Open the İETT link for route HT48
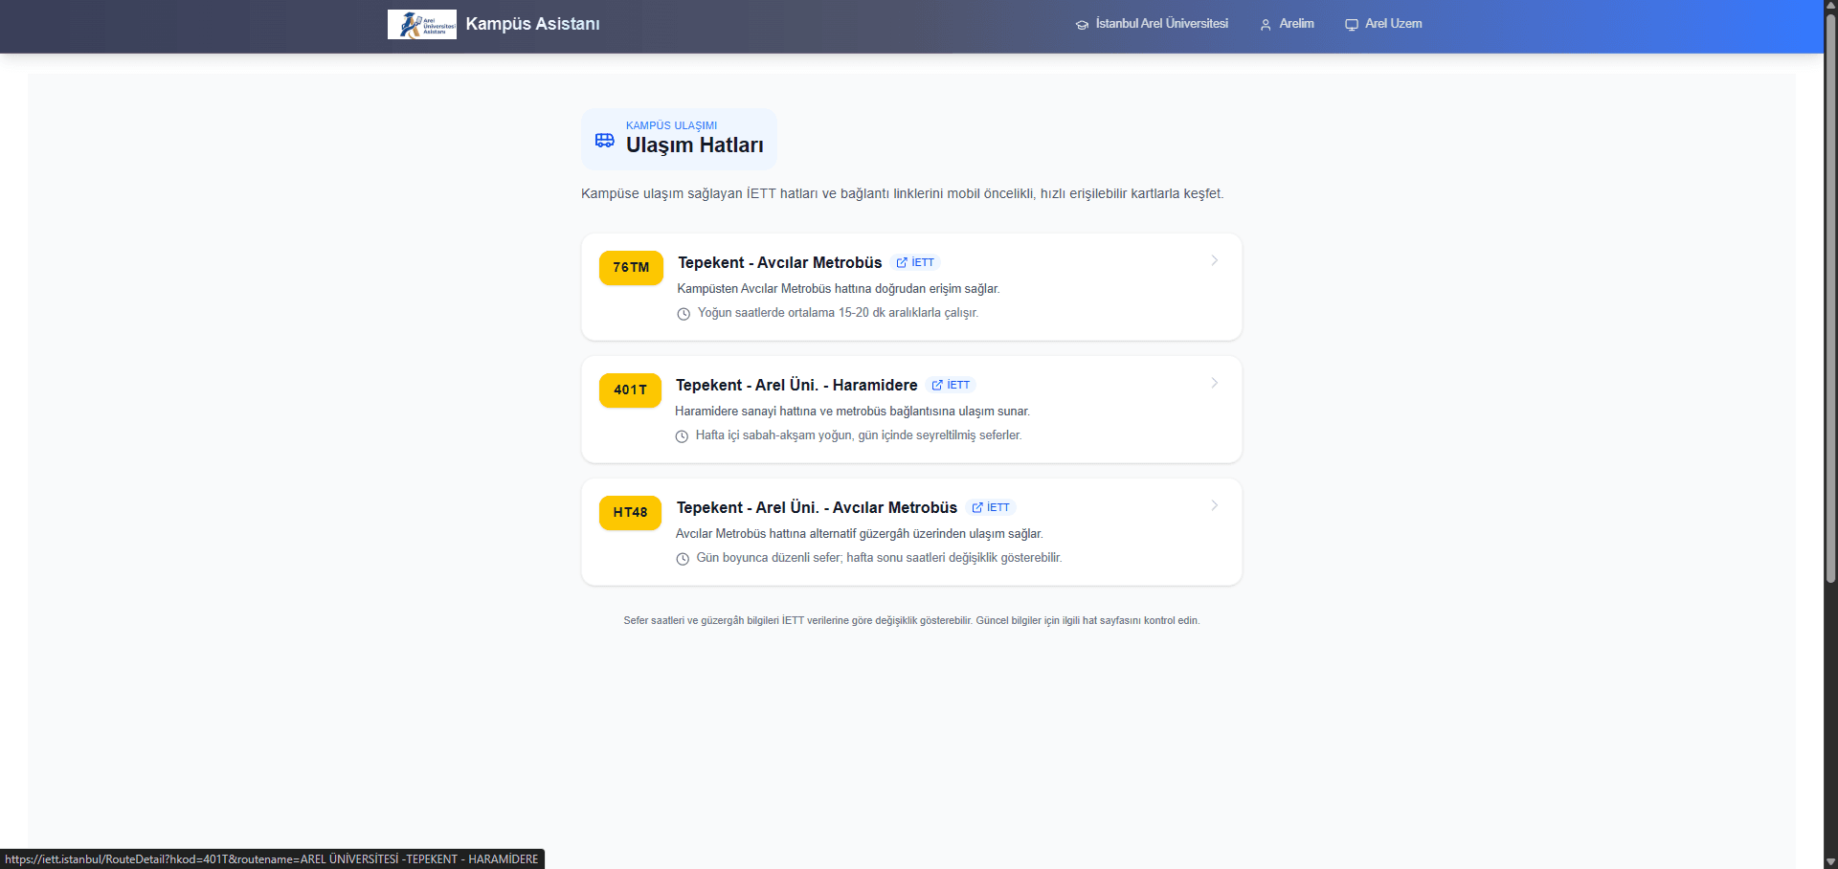 991,507
